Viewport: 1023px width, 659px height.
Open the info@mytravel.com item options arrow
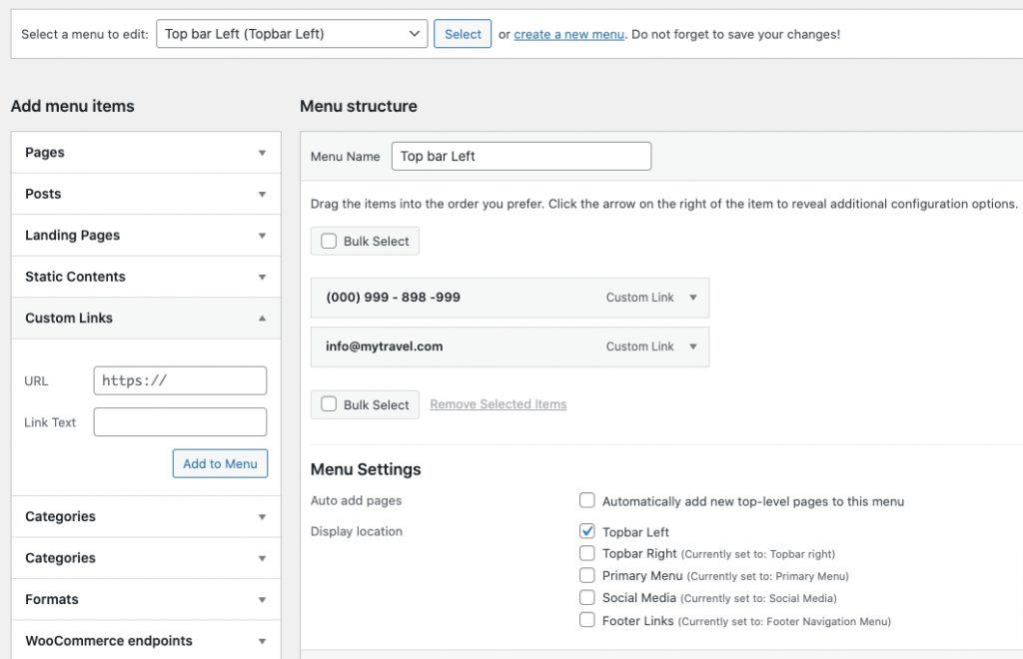(693, 346)
